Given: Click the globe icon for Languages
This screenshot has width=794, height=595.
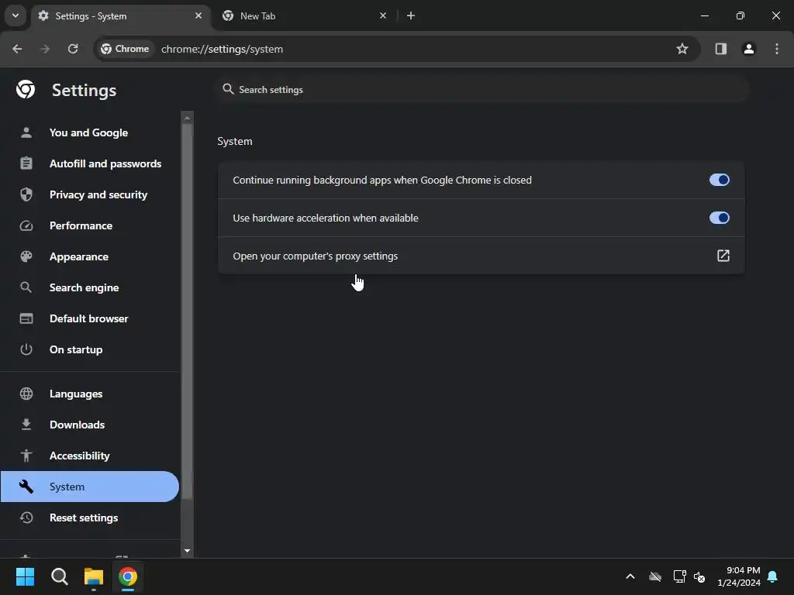Looking at the screenshot, I should 26,394.
